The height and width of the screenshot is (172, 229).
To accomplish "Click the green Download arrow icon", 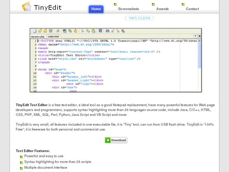I will [x=108, y=140].
